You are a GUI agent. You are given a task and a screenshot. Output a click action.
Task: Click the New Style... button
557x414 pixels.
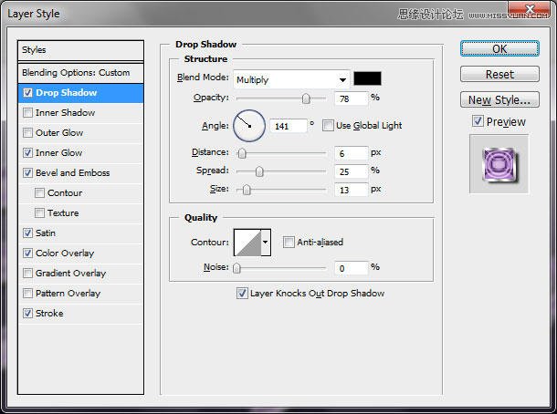tap(499, 100)
